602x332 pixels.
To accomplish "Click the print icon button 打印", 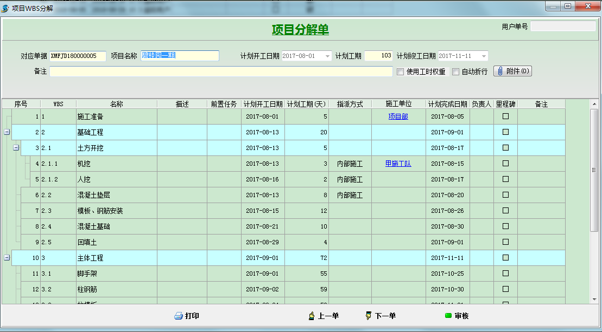I will click(x=186, y=316).
